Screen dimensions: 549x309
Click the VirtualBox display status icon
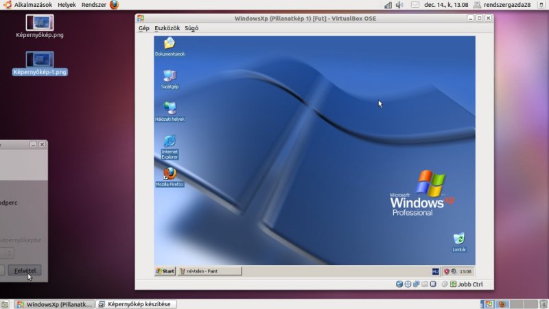[433, 284]
